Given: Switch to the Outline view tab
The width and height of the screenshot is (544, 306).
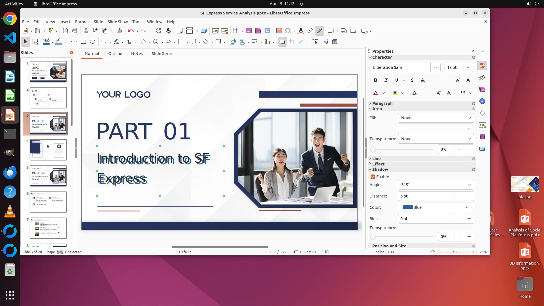Looking at the screenshot, I should 115,54.
